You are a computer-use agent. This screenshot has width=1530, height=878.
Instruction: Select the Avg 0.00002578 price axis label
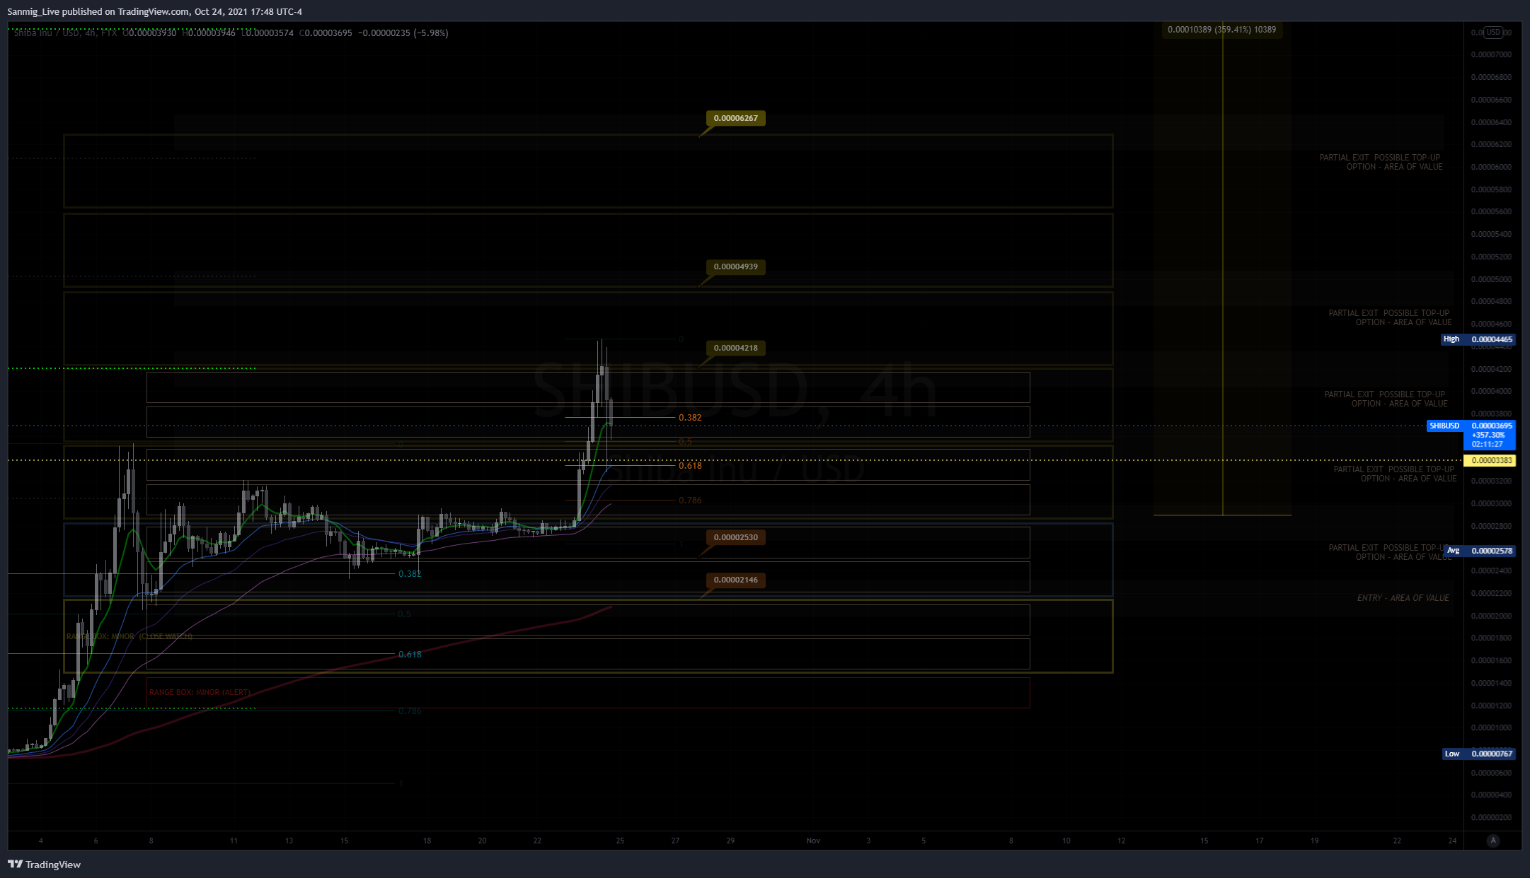(x=1480, y=551)
